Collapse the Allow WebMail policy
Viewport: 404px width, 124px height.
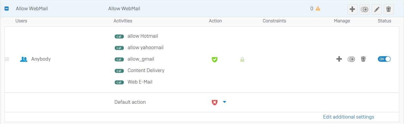click(x=6, y=9)
